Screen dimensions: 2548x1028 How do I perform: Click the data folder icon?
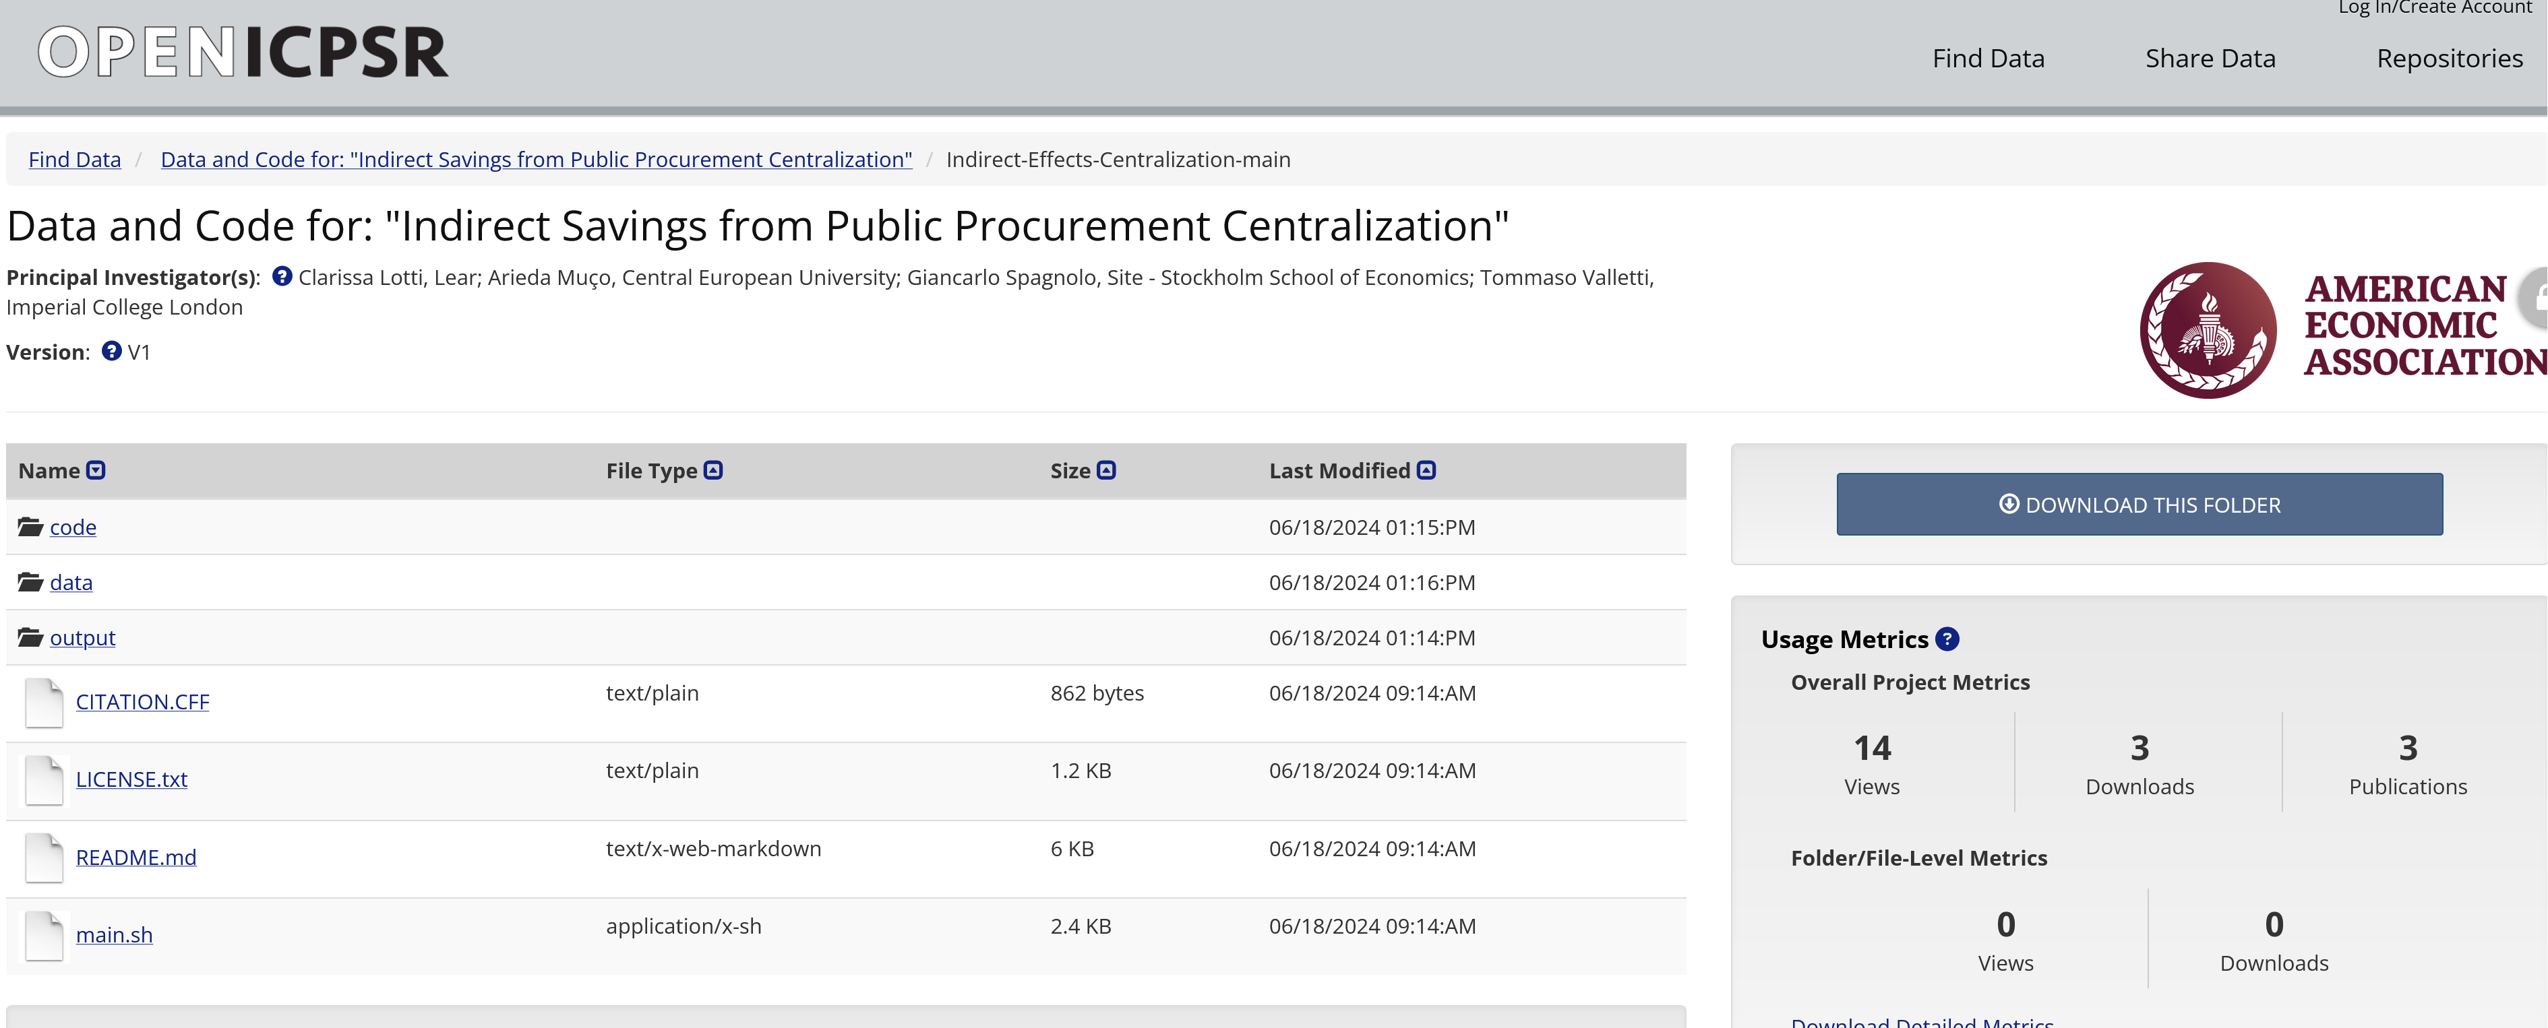click(x=30, y=582)
